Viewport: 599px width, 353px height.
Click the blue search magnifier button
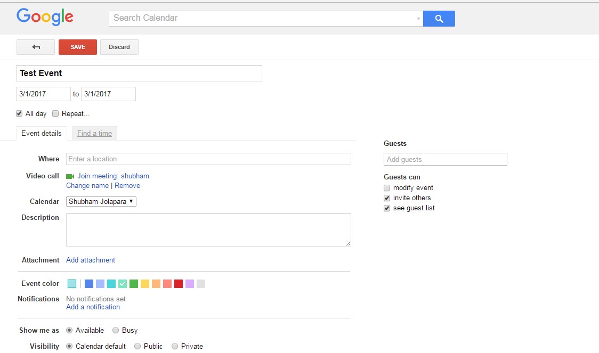click(x=439, y=19)
